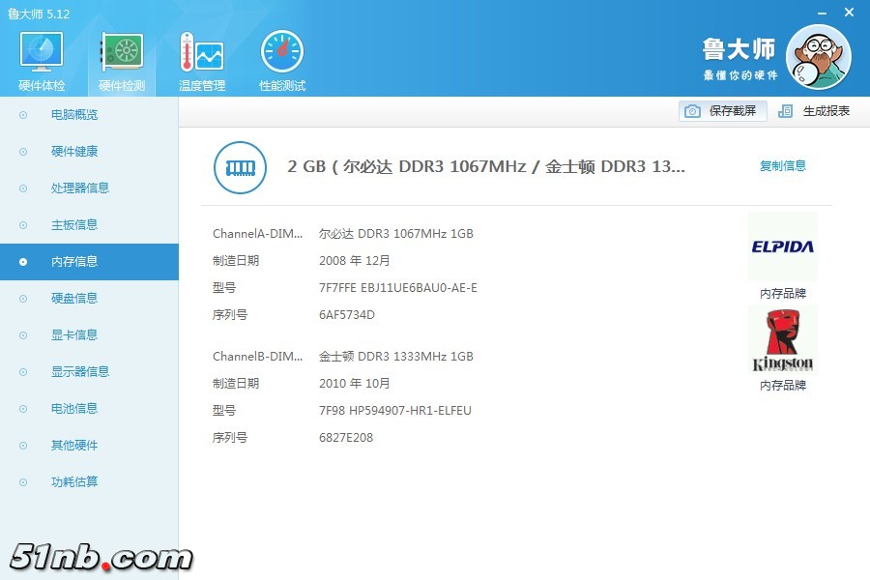This screenshot has width=870, height=580.
Task: Click the memory module icon beside 2 GB
Action: click(x=239, y=166)
